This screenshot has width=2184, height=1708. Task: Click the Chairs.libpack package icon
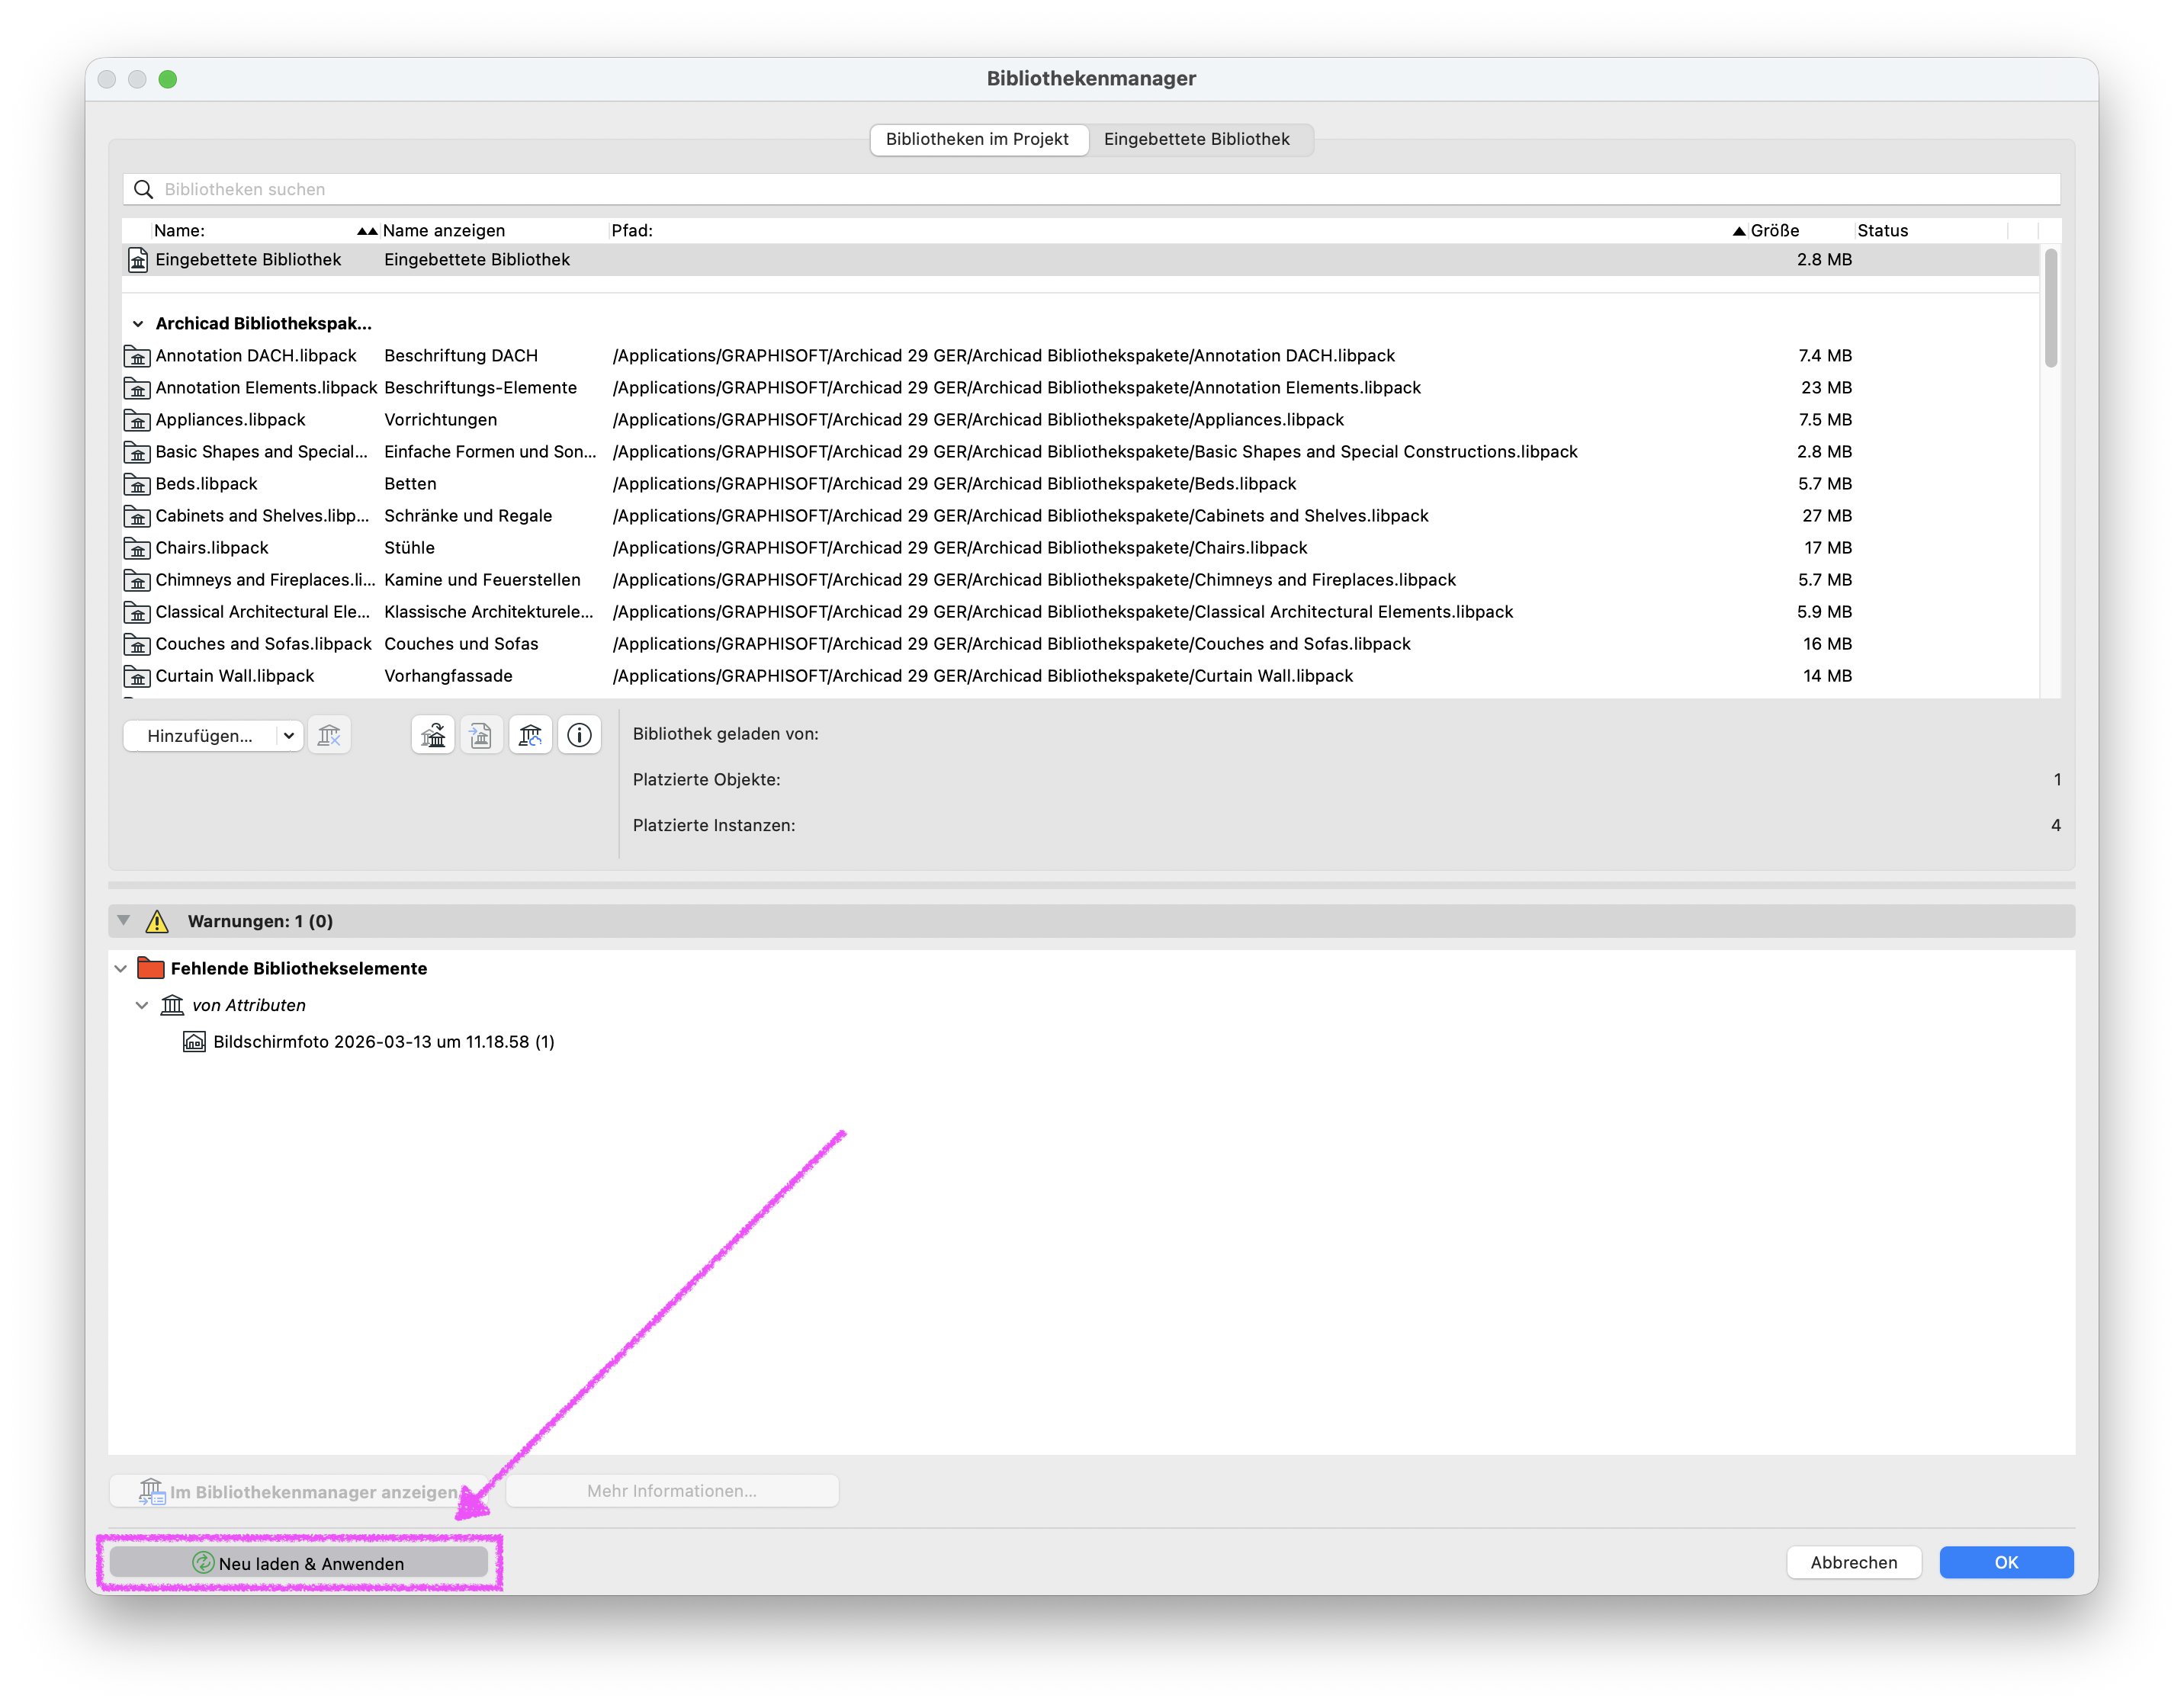coord(137,548)
